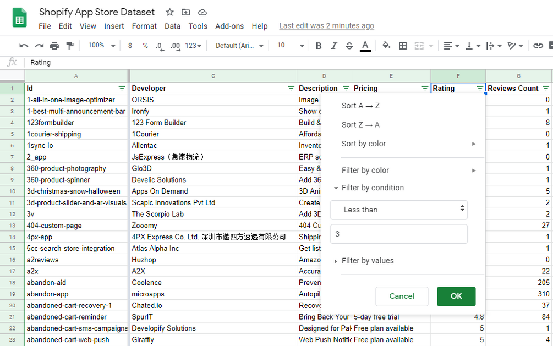Toggle bold formatting
This screenshot has height=346, width=553.
(x=319, y=46)
